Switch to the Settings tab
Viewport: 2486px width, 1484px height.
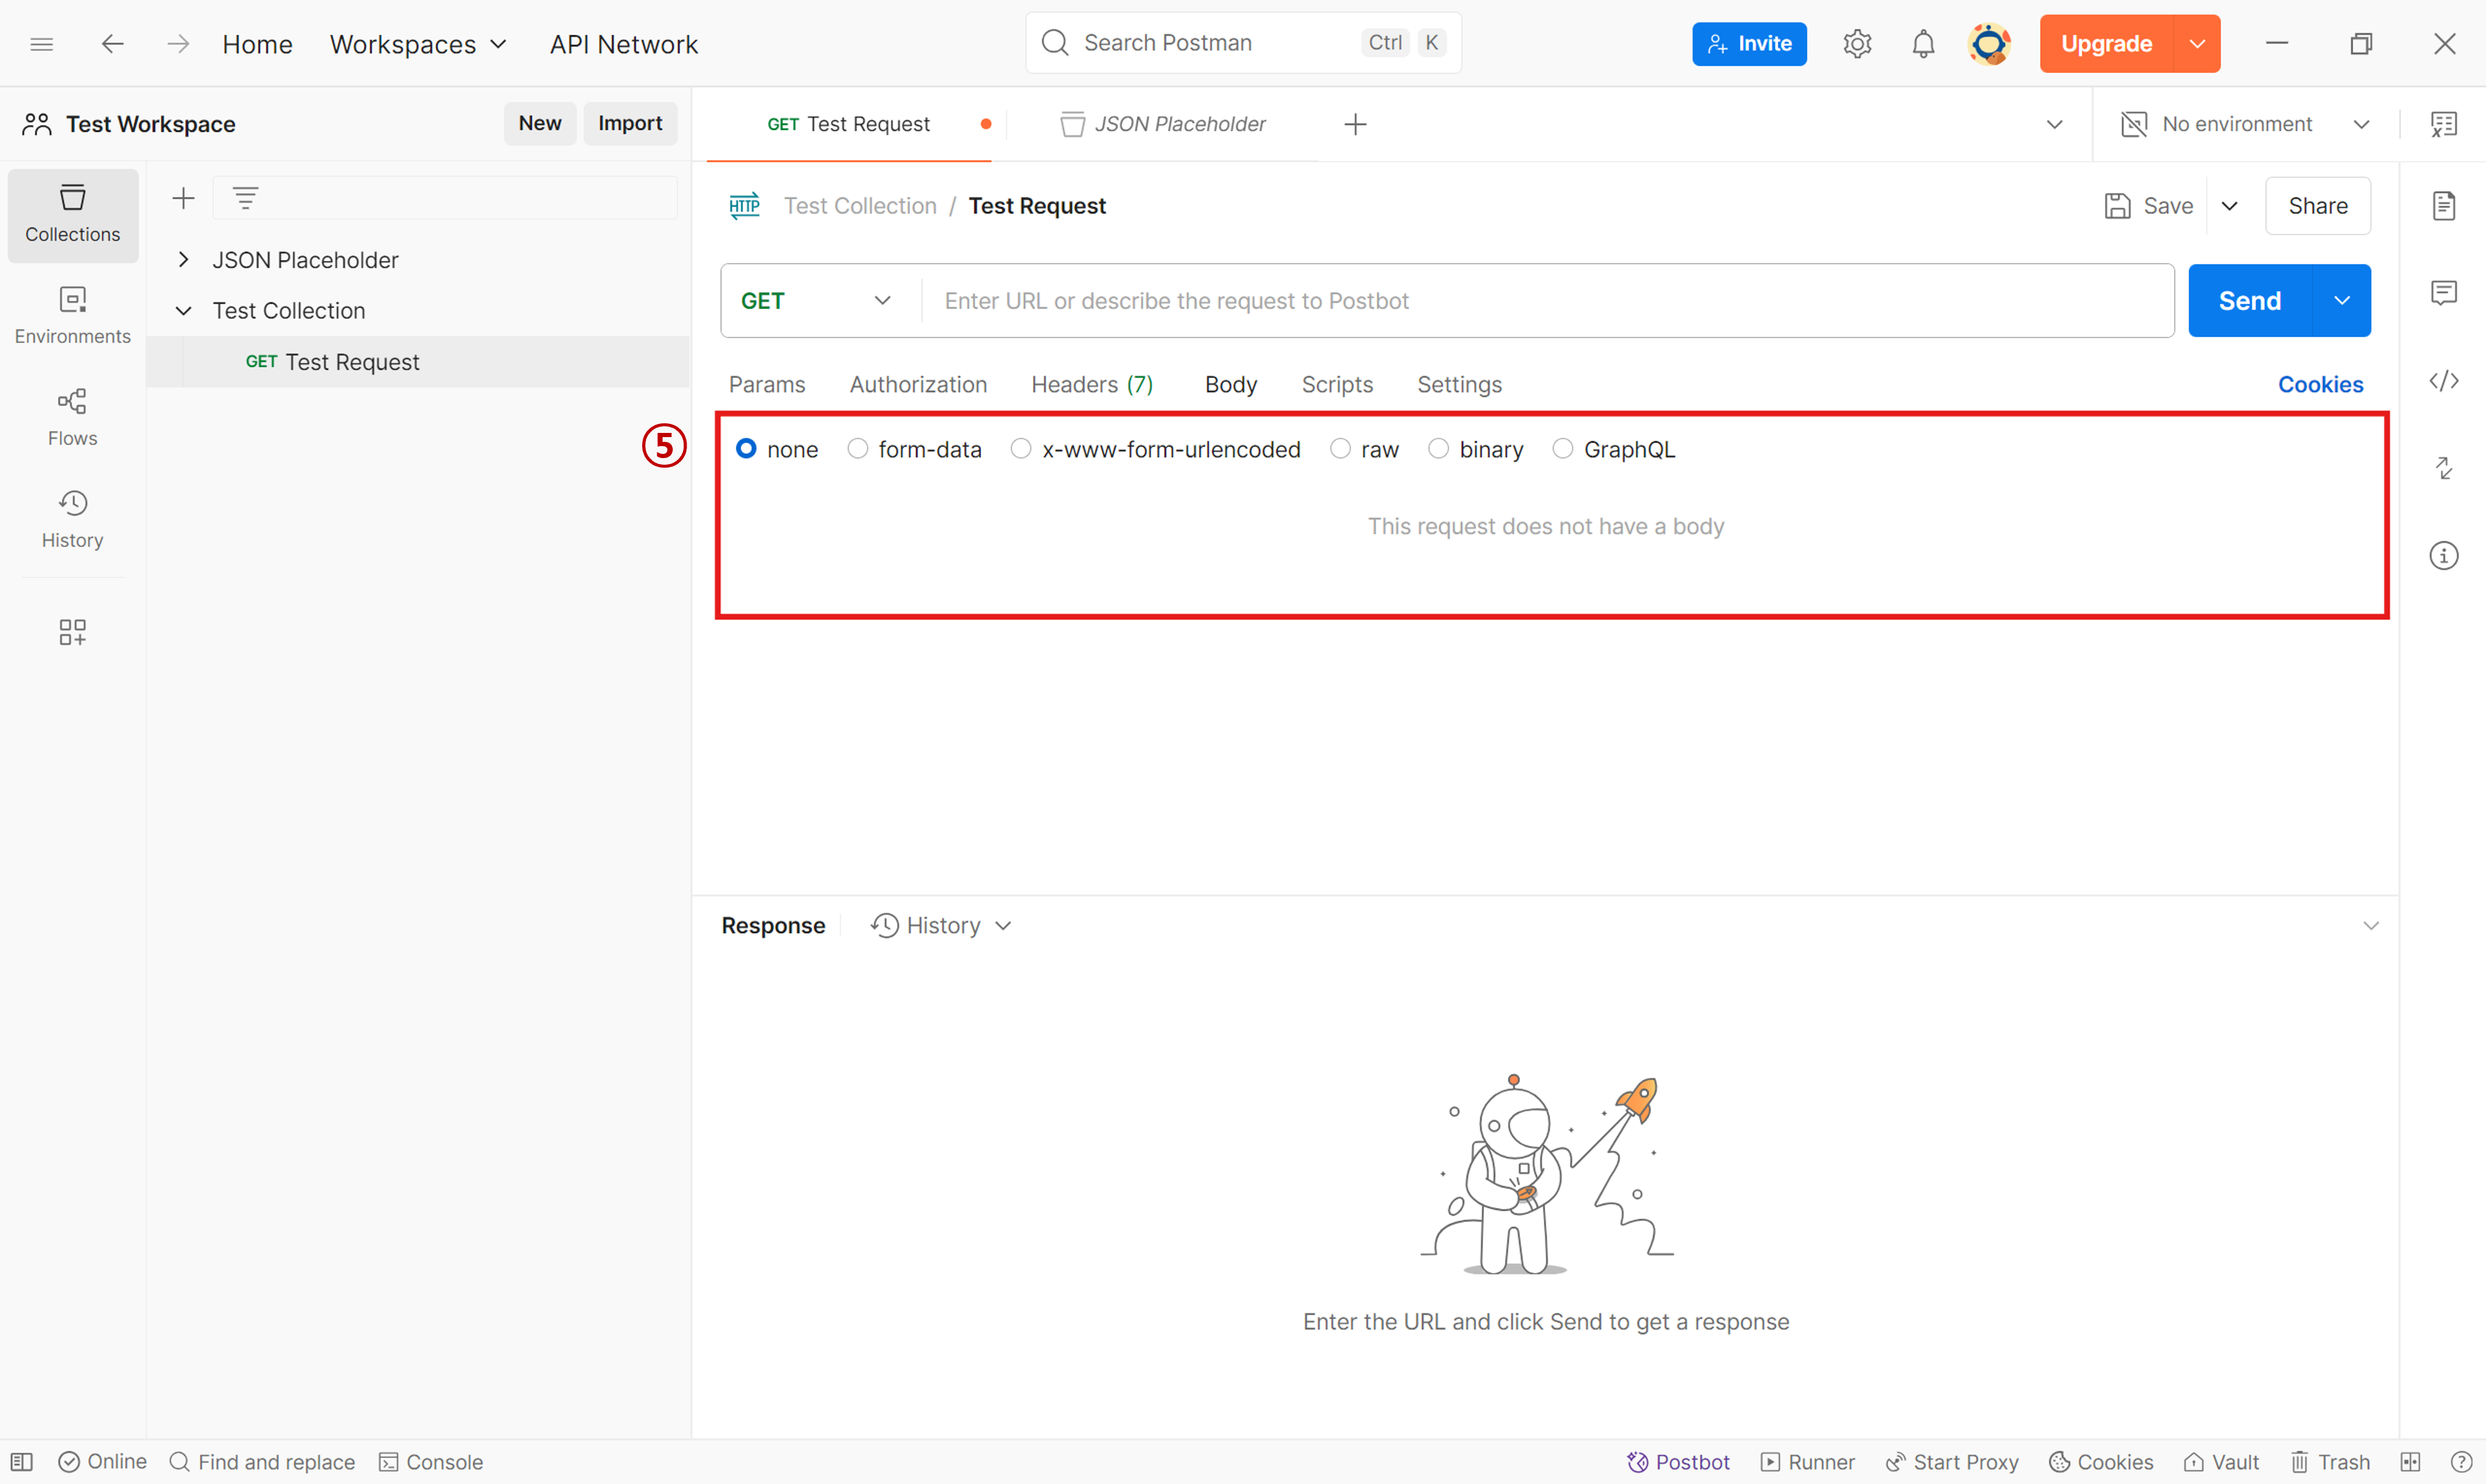tap(1459, 385)
